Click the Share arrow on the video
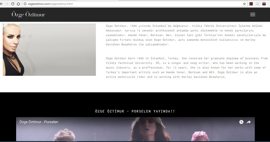The image size is (270, 142). 249,122
